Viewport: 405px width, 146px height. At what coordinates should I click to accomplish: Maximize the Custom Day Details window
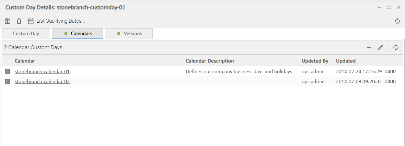(x=389, y=7)
